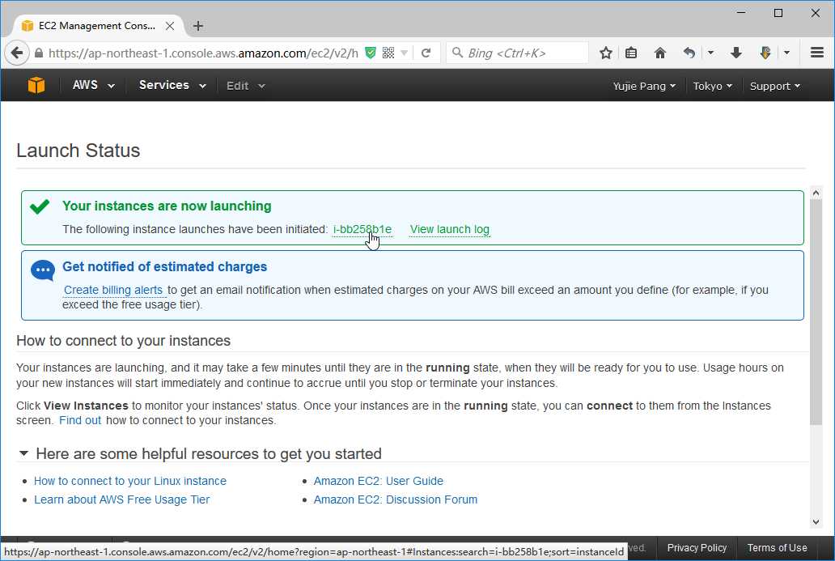Image resolution: width=835 pixels, height=561 pixels.
Task: Open the URL history dropdown arrow
Action: 405,53
